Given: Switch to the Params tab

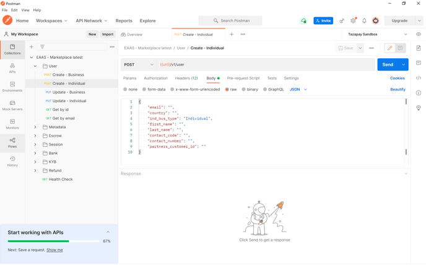Looking at the screenshot, I should click(x=130, y=78).
